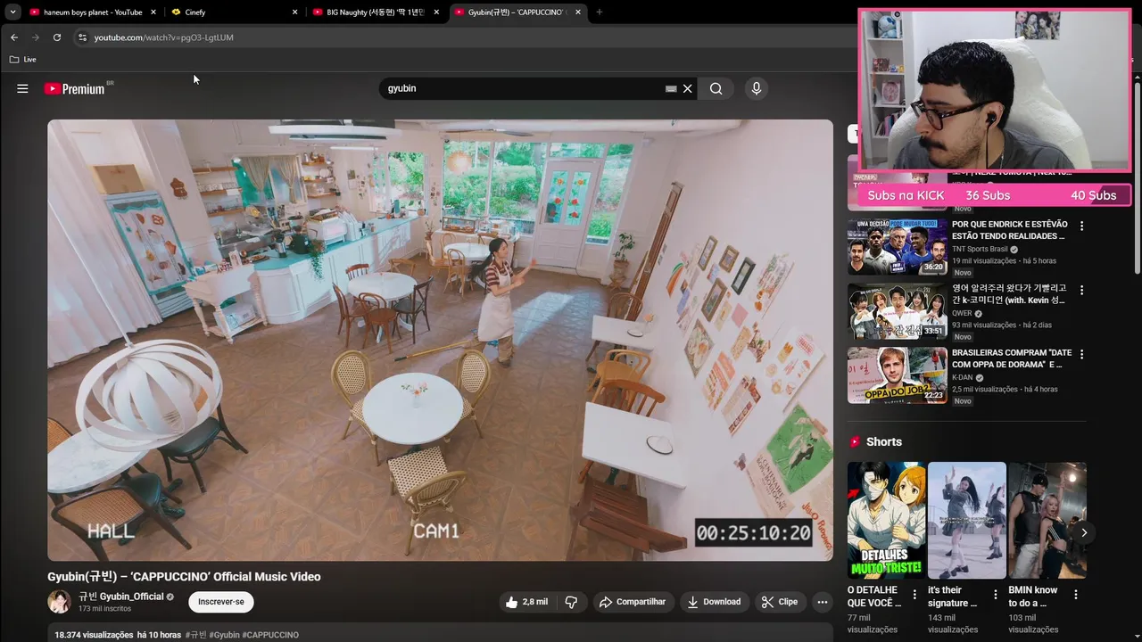
Task: Open the TNT Sports Brasil channel
Action: click(980, 249)
